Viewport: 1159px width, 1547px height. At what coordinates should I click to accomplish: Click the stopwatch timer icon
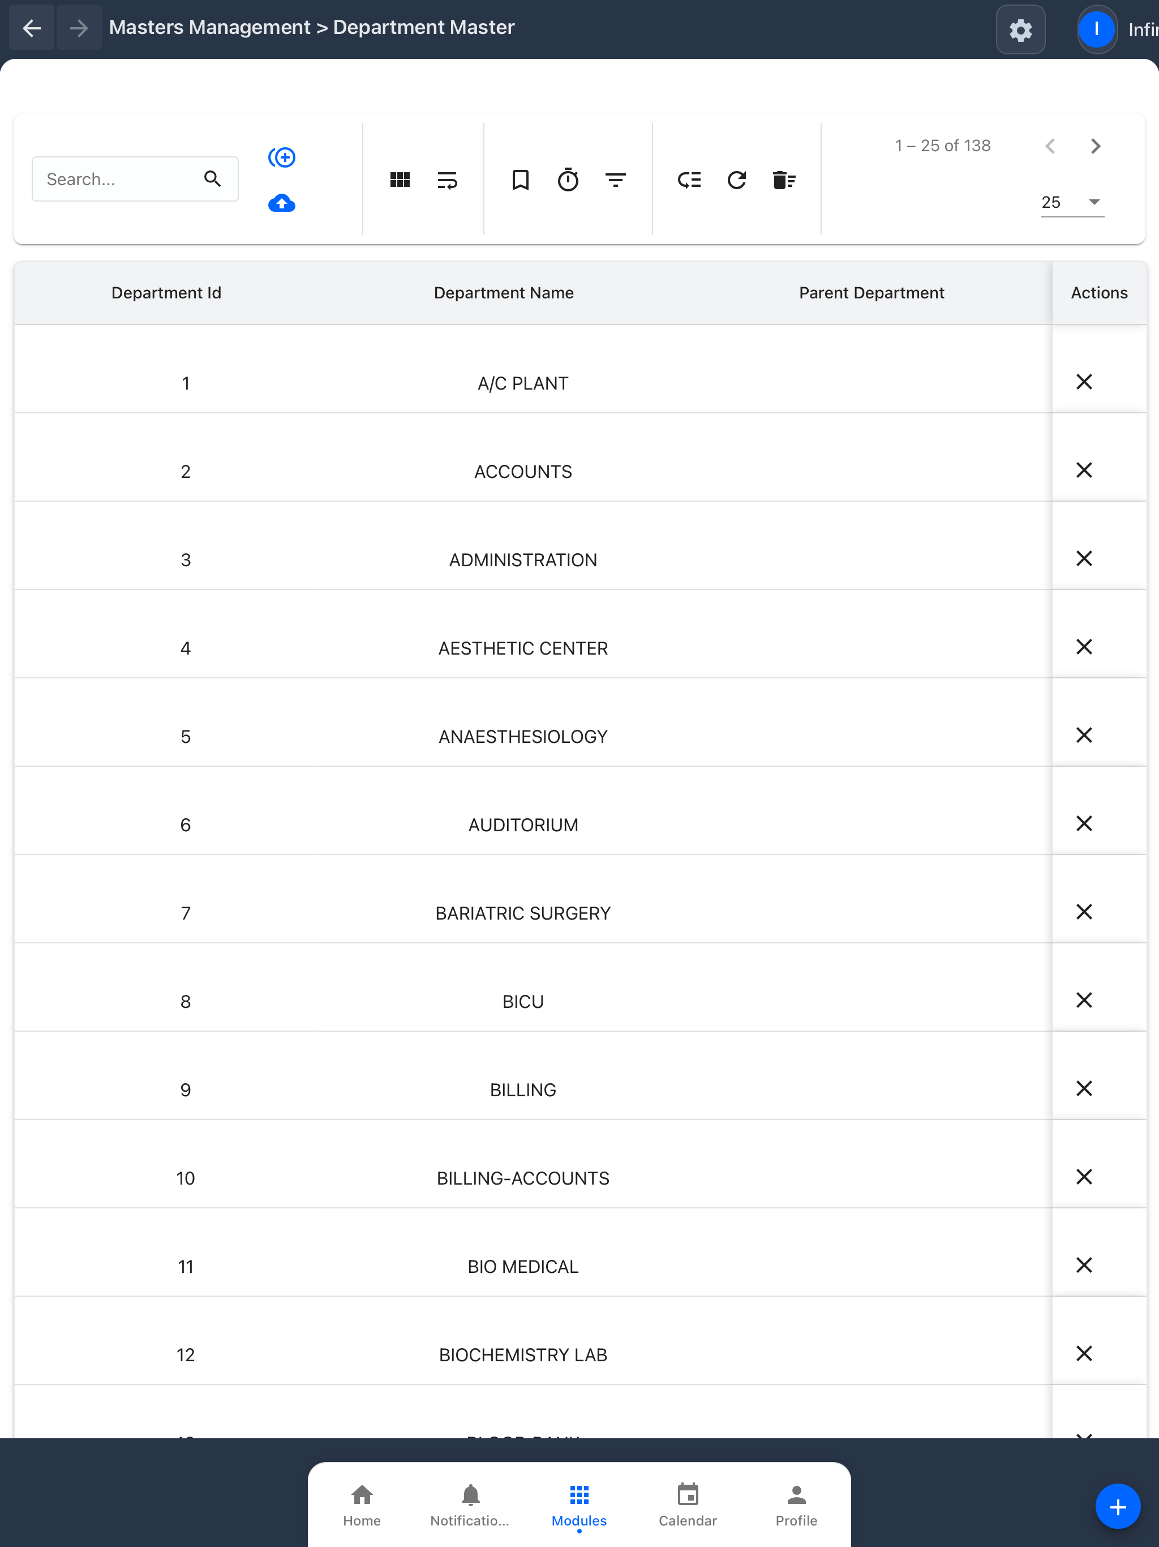[568, 180]
